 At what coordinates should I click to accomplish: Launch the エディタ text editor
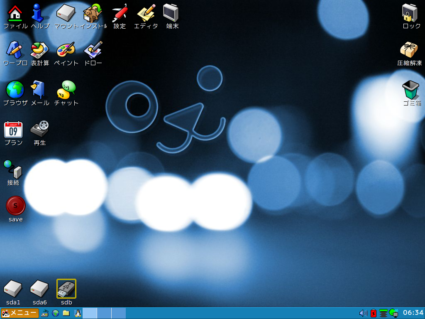[146, 13]
